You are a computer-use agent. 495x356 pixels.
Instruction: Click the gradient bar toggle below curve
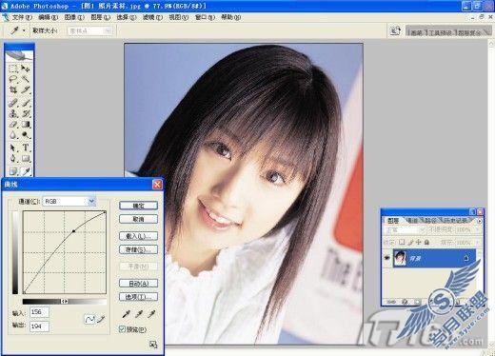[64, 301]
